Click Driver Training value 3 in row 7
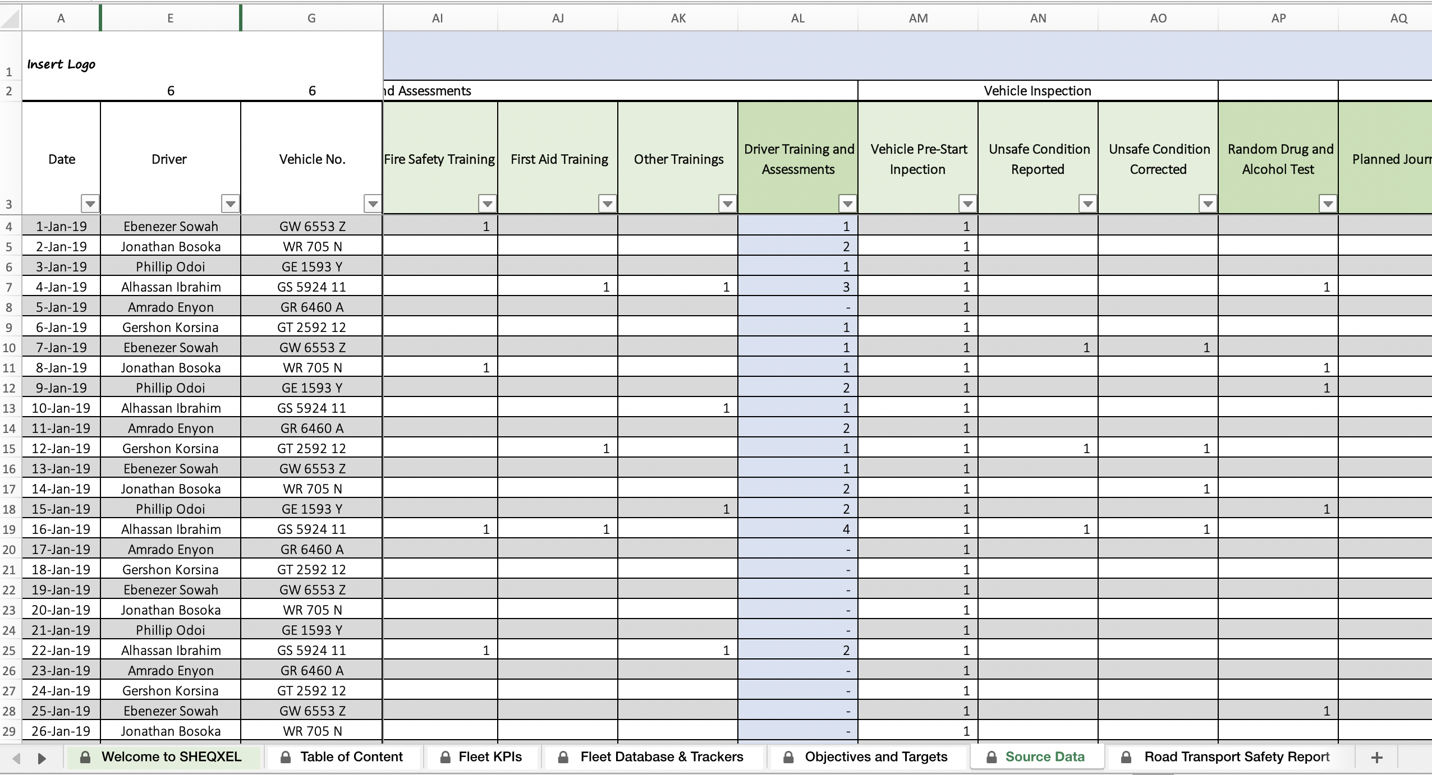1432x775 pixels. click(x=798, y=287)
